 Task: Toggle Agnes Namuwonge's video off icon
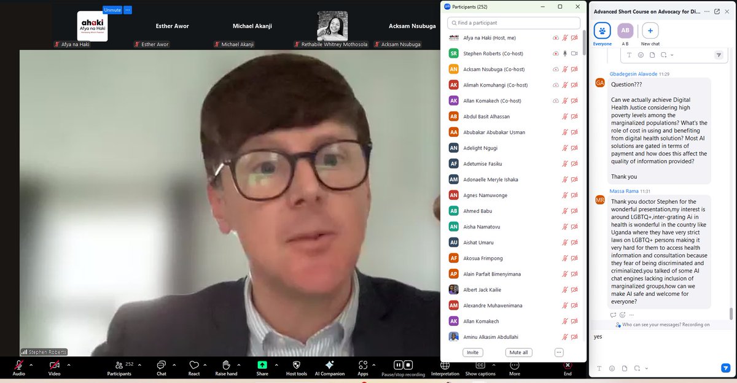pos(575,195)
